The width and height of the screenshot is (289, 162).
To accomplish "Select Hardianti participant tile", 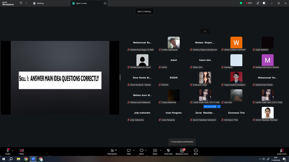I will pyautogui.click(x=236, y=60).
